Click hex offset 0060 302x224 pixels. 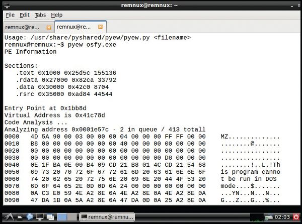coord(12,179)
